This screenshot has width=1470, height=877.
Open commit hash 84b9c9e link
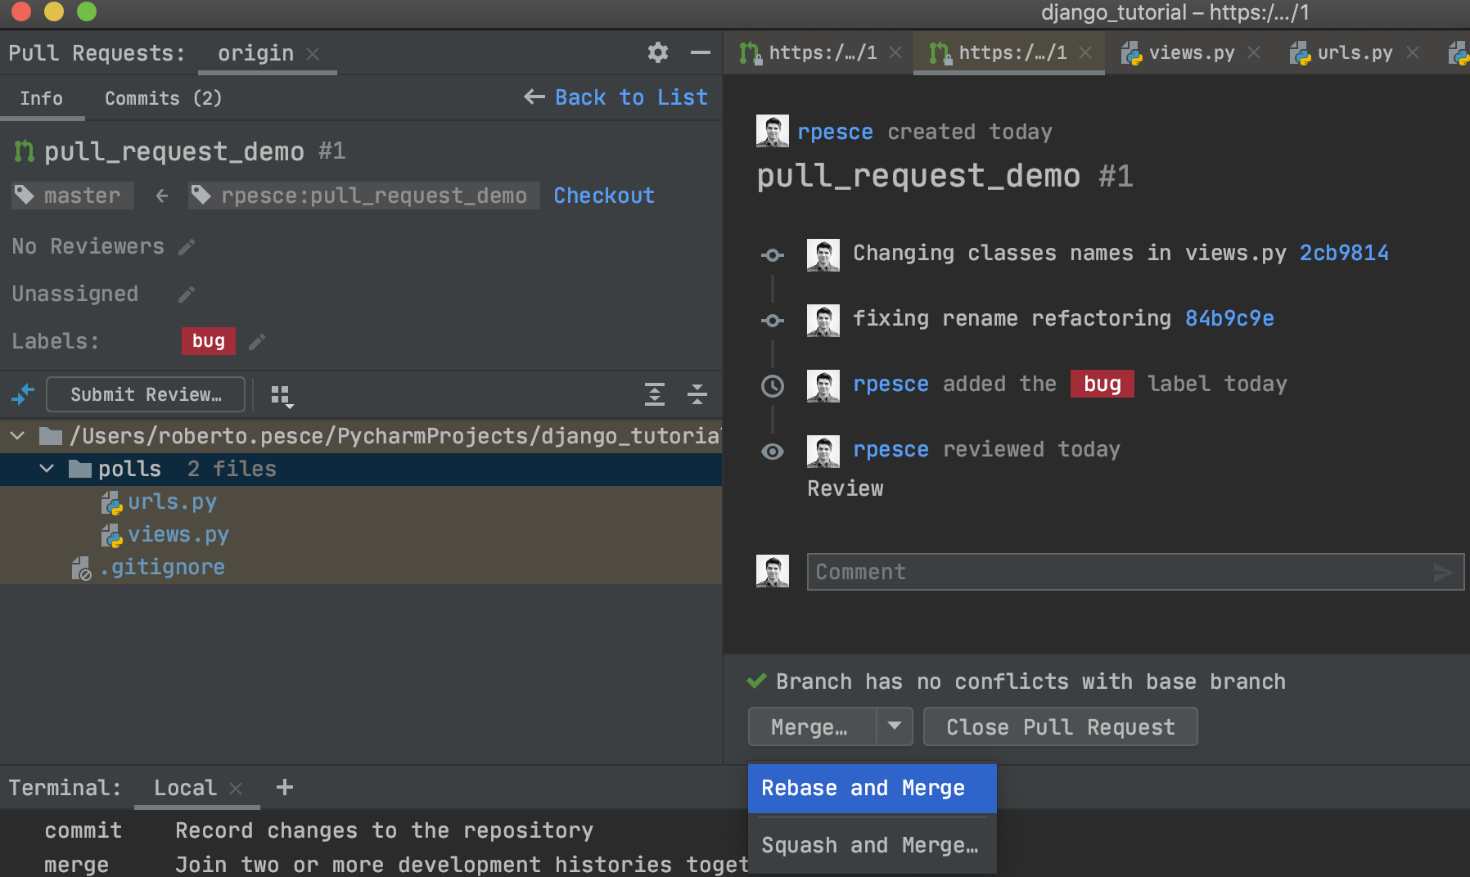coord(1229,318)
